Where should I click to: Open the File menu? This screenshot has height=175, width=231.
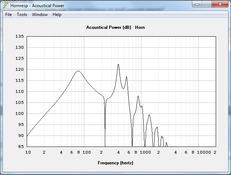(9, 15)
